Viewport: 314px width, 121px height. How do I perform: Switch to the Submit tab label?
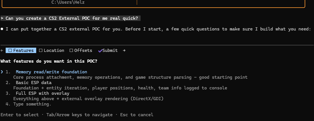click(110, 50)
